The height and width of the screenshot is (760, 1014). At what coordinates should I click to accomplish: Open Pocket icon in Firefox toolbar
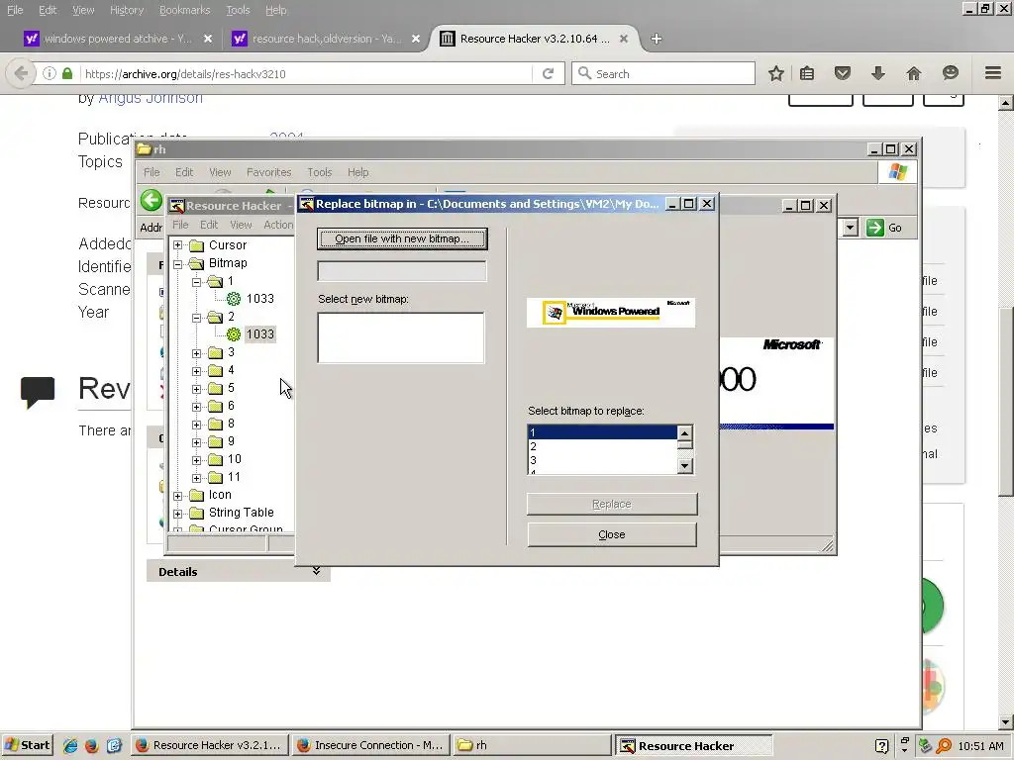[x=842, y=73]
